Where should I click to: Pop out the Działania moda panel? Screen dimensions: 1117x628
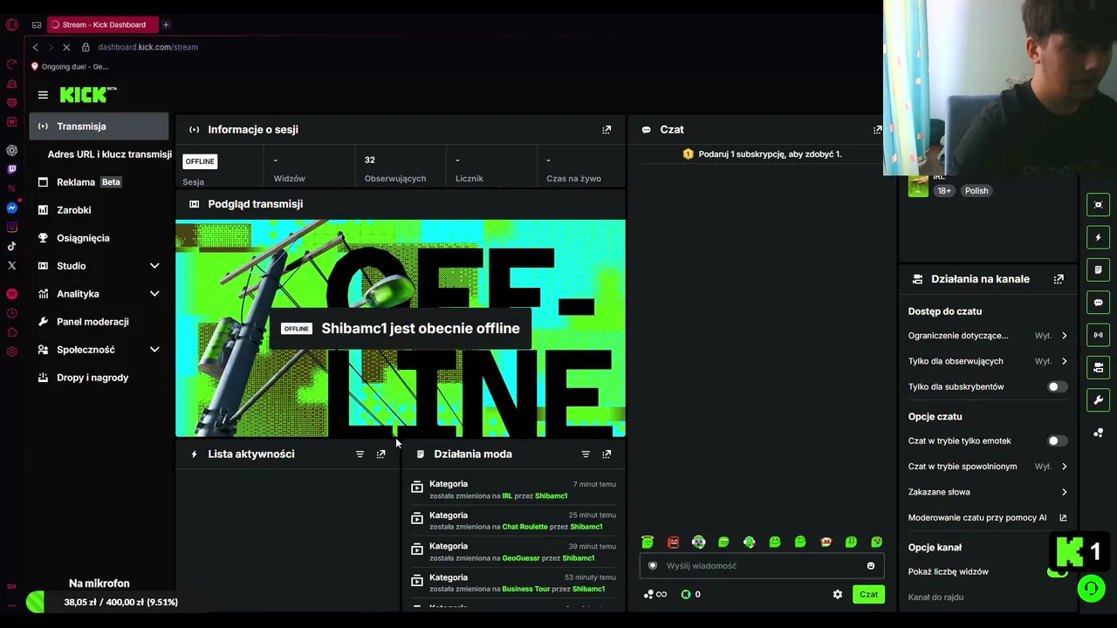coord(606,454)
